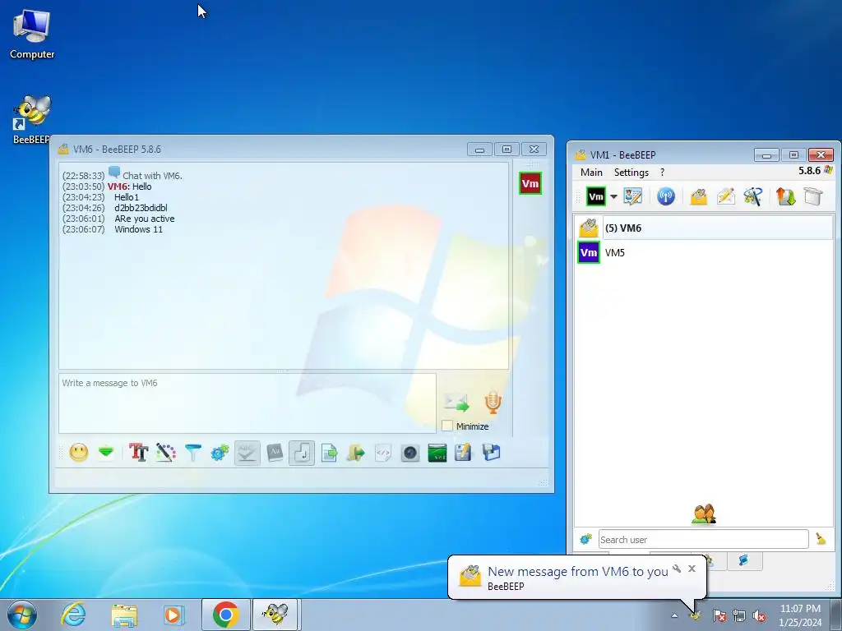Open the (5) VM6 unread chat entry
Image resolution: width=842 pixels, height=631 pixels.
pos(704,228)
